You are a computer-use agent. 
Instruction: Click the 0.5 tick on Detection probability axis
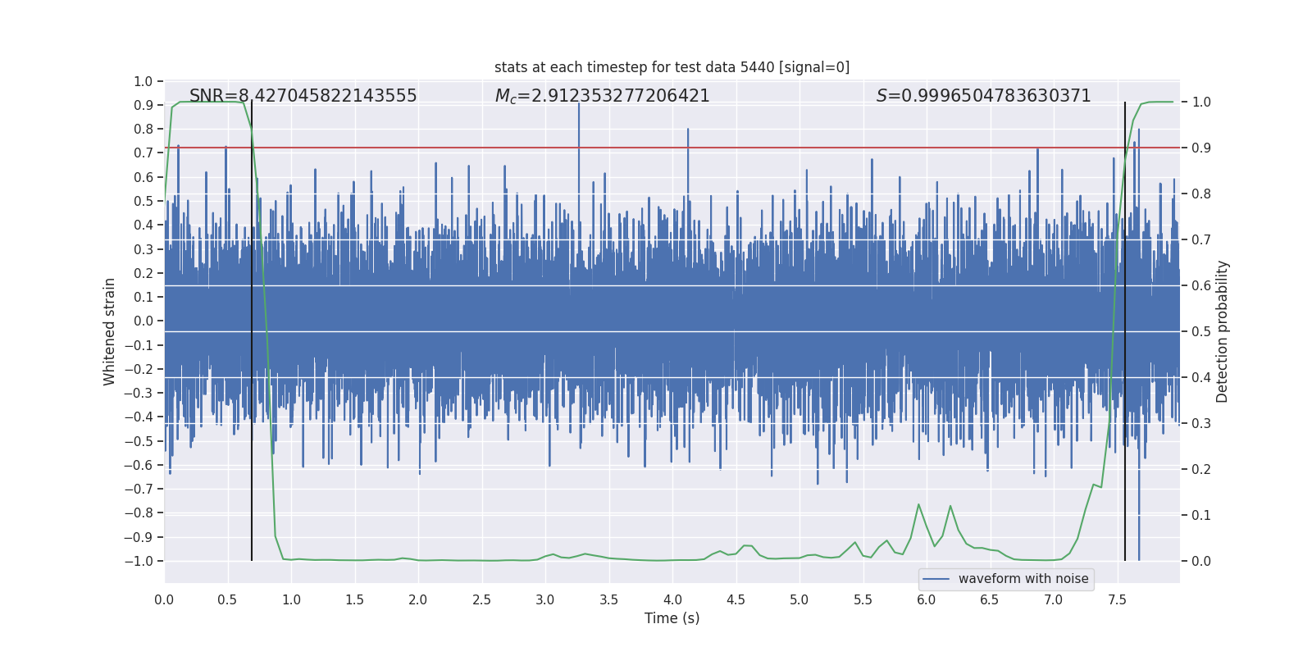(1201, 331)
